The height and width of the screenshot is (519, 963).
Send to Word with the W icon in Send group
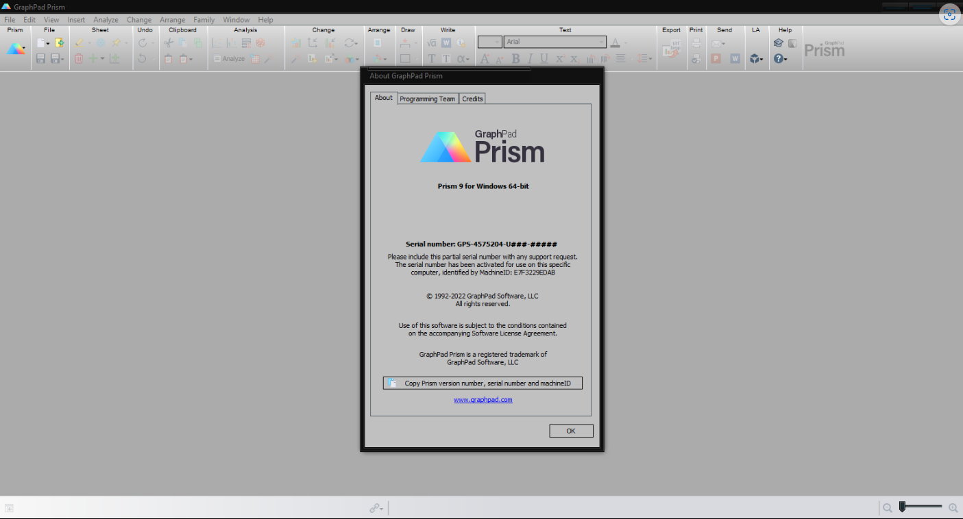[x=735, y=59]
